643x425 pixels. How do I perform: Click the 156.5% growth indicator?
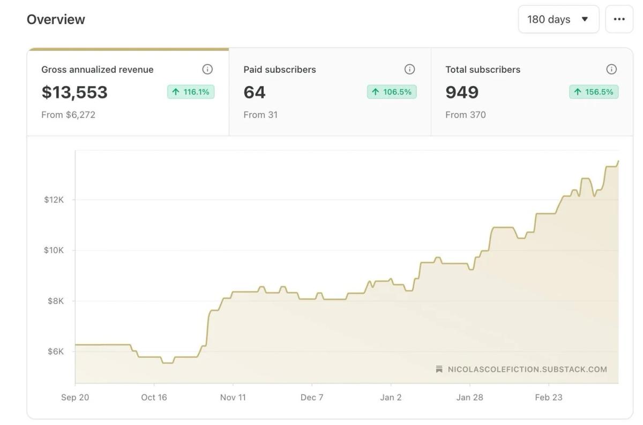click(594, 92)
